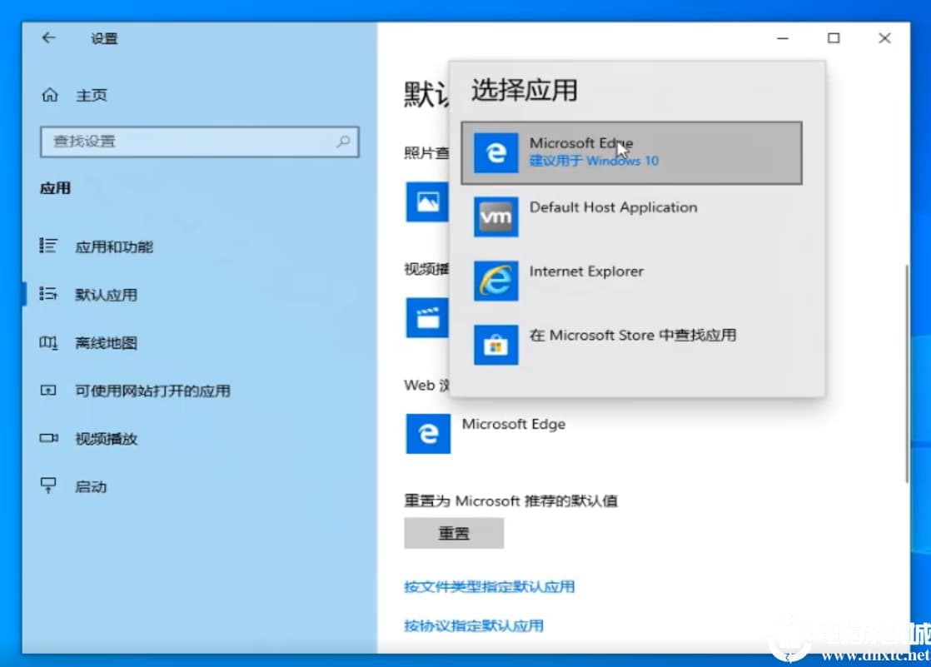This screenshot has height=667, width=931.
Task: Click the 应用和功能 list icon
Action: pyautogui.click(x=48, y=246)
